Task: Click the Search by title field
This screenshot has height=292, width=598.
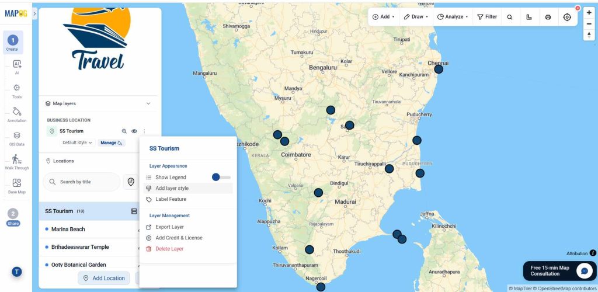Action: tap(81, 182)
